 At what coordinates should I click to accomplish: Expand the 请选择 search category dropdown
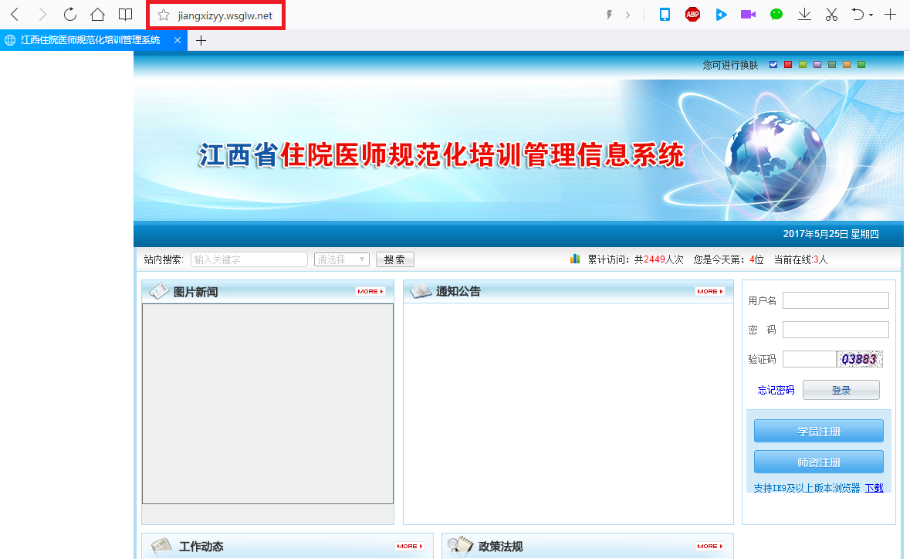point(342,259)
